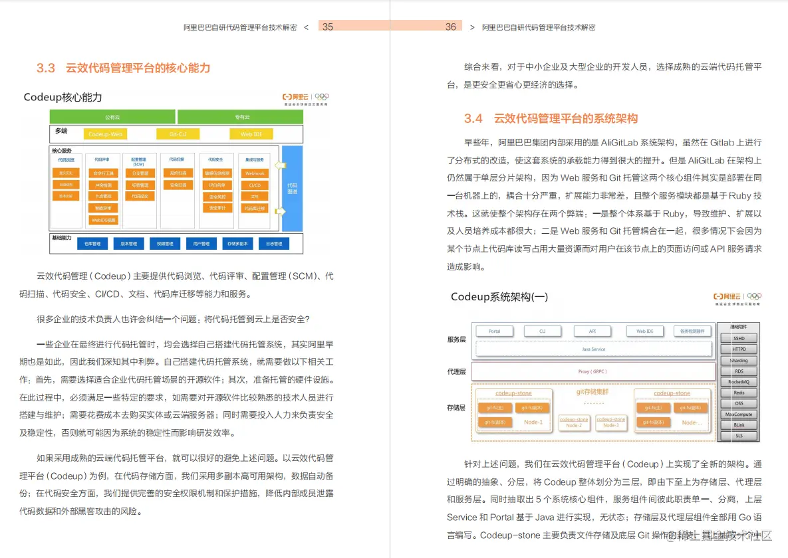Click the git存储集群 label

coord(592,392)
